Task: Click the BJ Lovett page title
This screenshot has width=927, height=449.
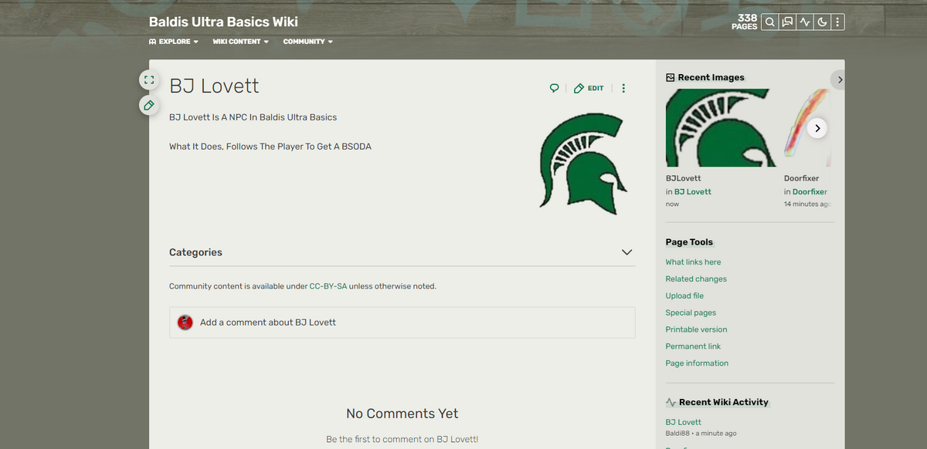Action: tap(214, 86)
